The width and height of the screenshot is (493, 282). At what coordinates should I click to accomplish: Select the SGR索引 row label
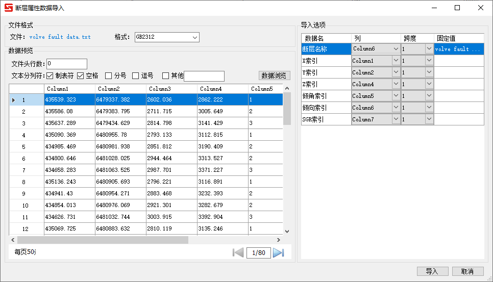click(x=326, y=119)
